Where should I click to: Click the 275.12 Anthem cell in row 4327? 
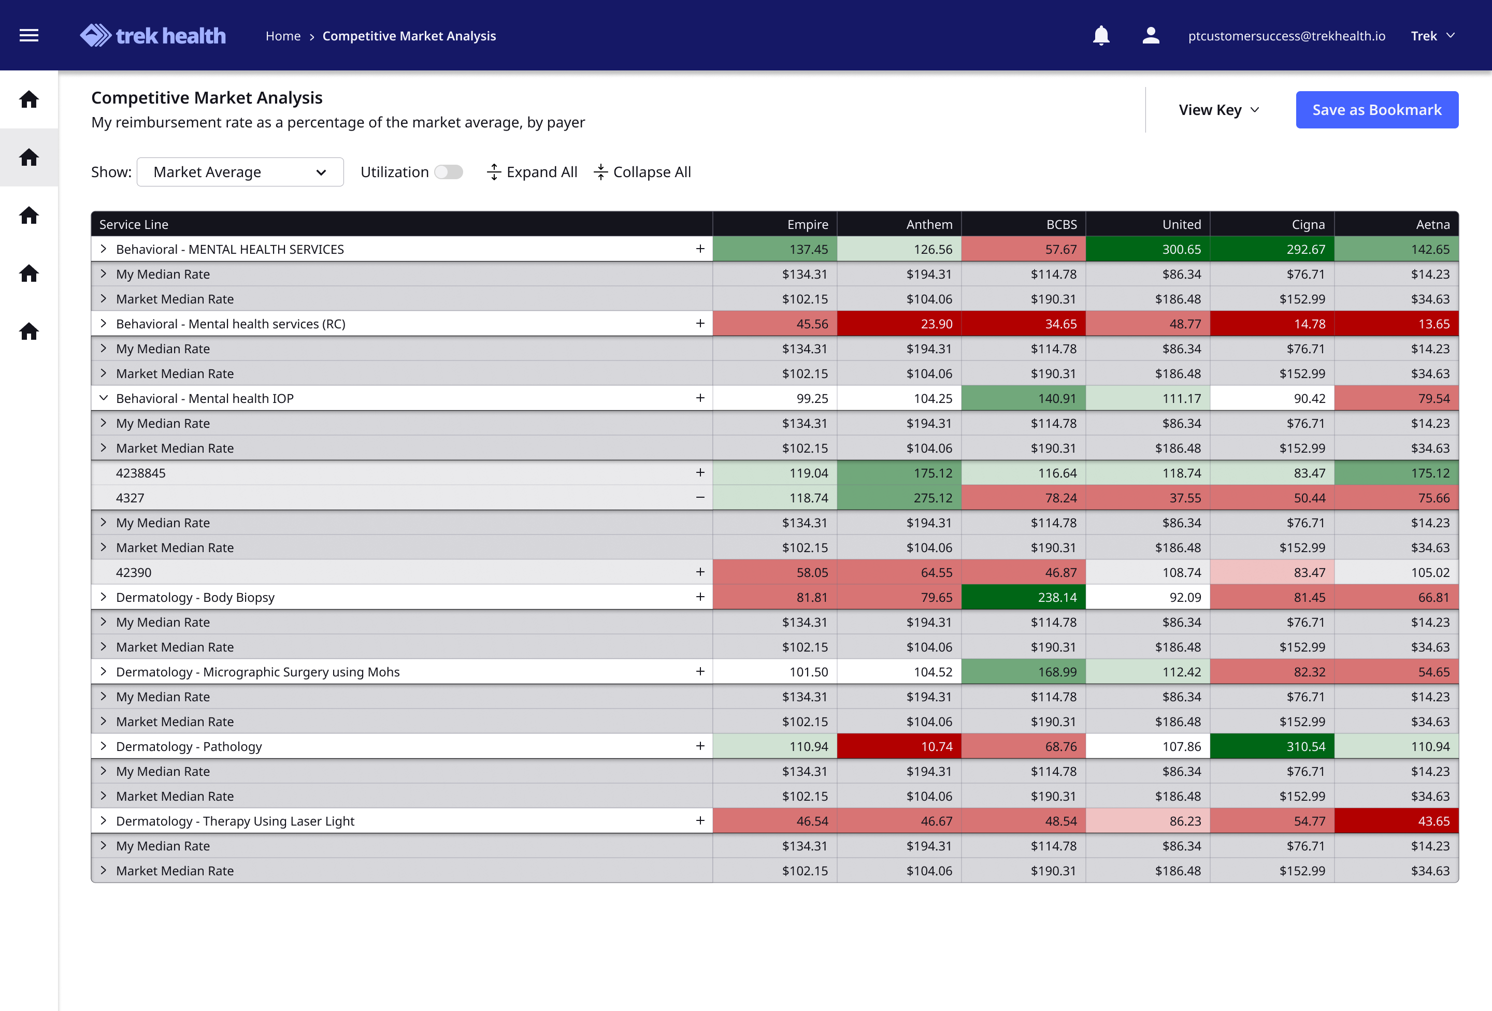click(899, 498)
